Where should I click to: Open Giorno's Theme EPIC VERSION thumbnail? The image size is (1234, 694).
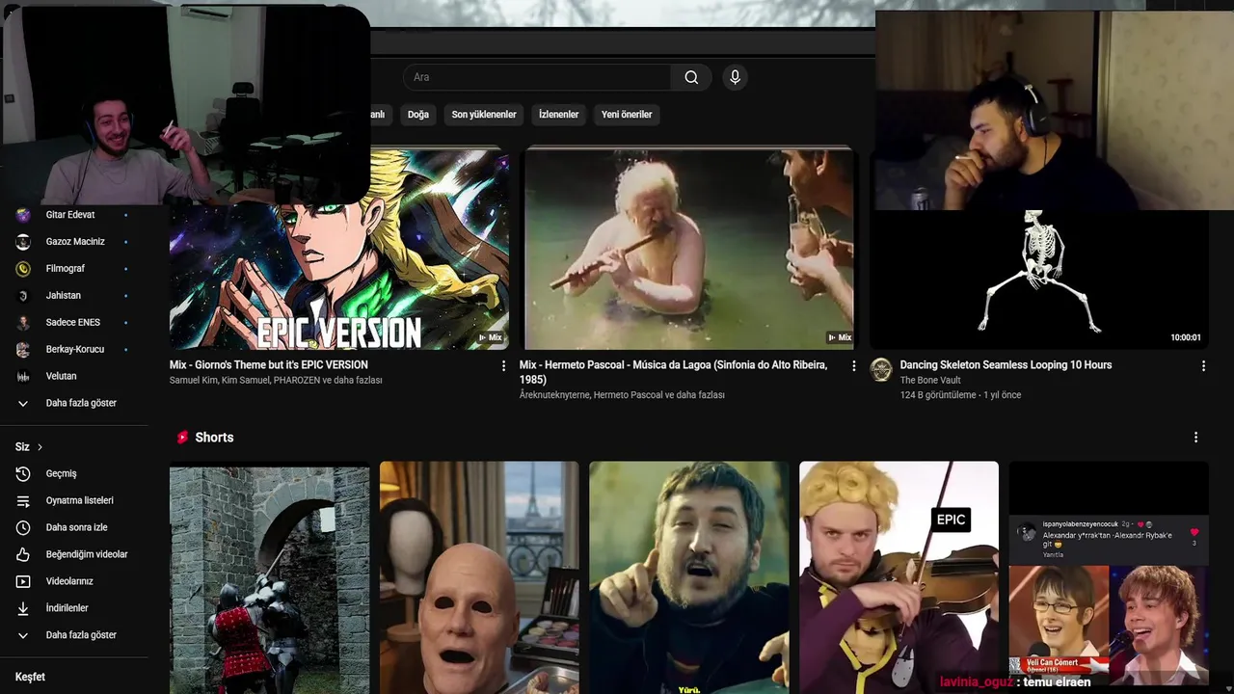coord(339,248)
